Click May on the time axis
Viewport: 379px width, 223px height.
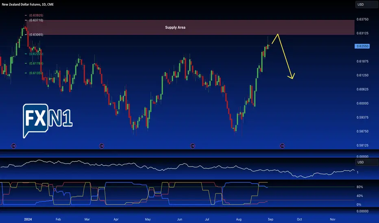click(148, 219)
